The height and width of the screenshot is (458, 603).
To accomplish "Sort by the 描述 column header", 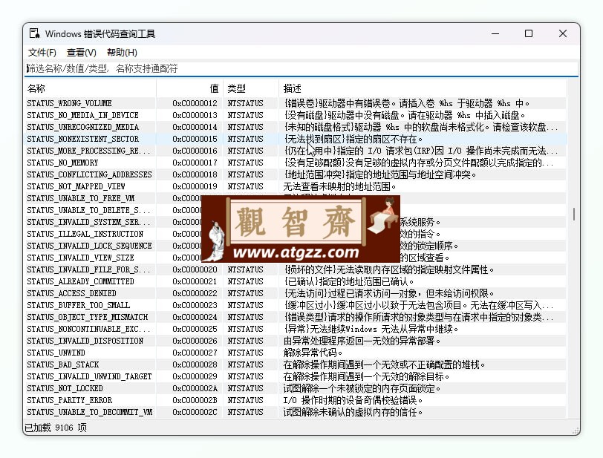I will [x=423, y=88].
